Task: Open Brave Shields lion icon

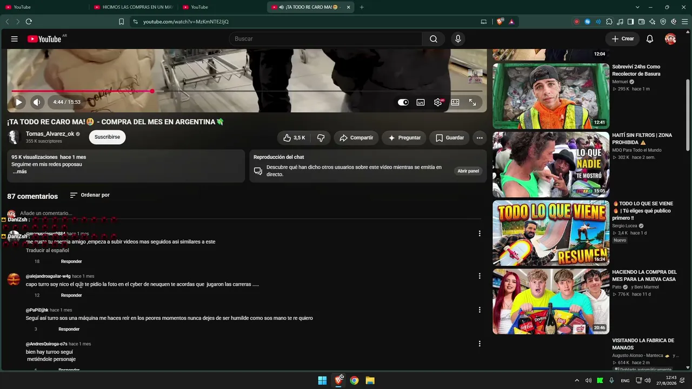Action: pos(500,22)
